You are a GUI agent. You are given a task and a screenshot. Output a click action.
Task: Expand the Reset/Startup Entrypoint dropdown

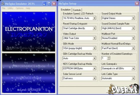coord(79,28)
